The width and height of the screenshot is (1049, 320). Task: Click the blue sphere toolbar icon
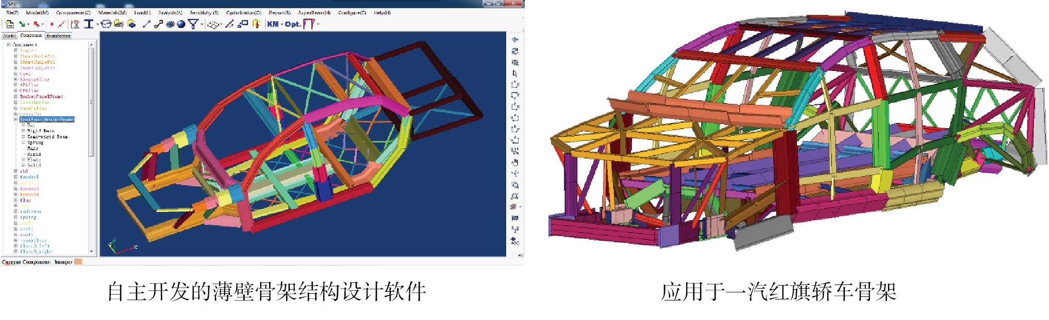click(x=181, y=24)
